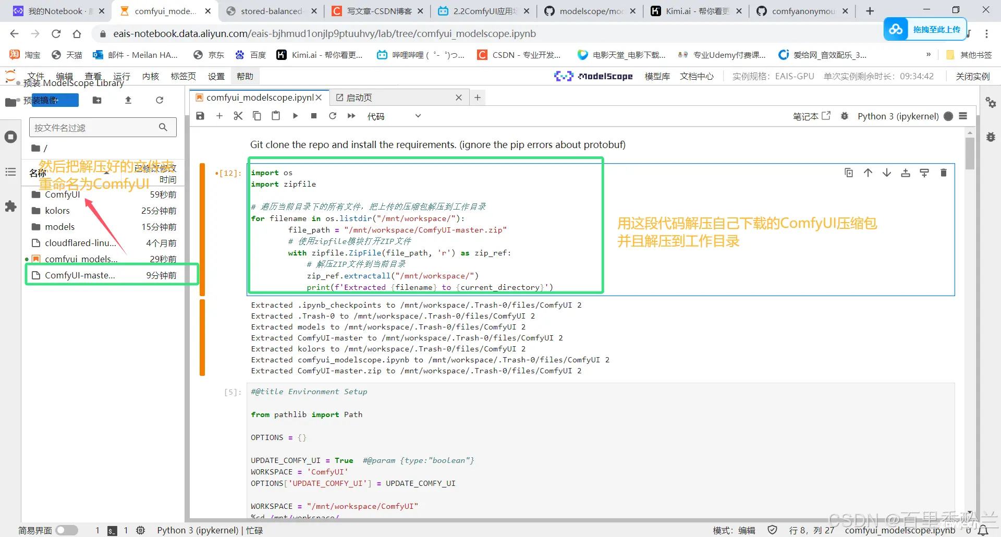
Task: Paste cell using clipboard toolbar icon
Action: [x=276, y=116]
